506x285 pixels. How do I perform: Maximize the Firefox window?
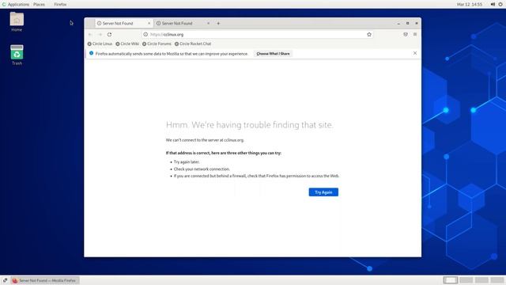tap(408, 23)
